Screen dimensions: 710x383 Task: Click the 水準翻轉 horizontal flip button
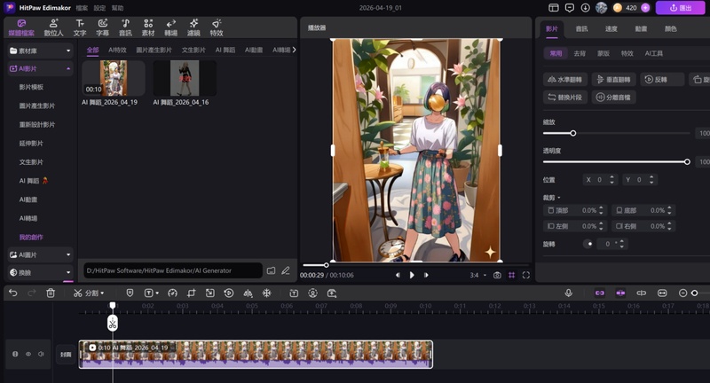[565, 80]
